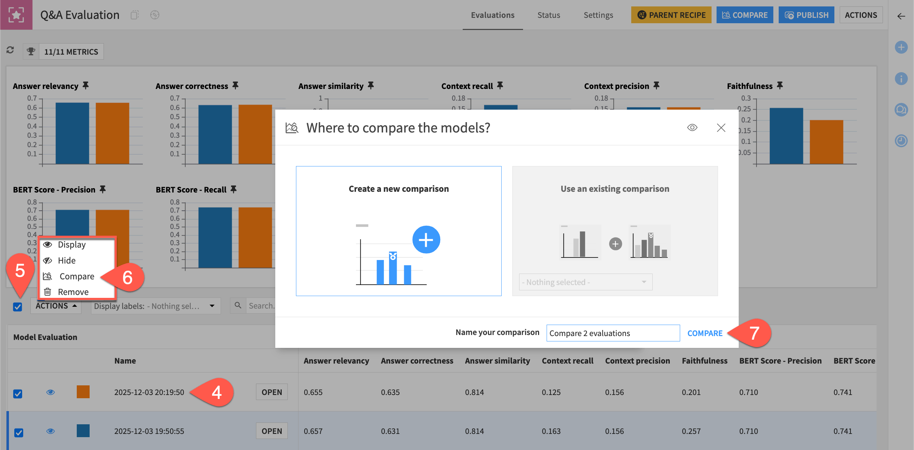Select Hide from the actions menu
The width and height of the screenshot is (914, 450).
(67, 260)
